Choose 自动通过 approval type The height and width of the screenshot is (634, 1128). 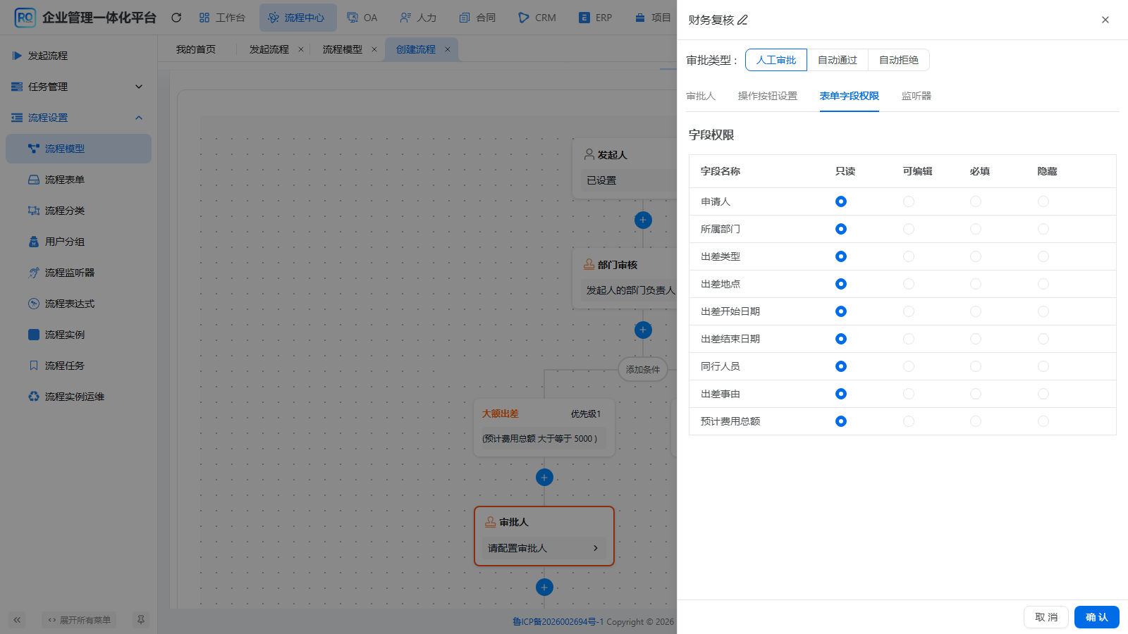[838, 60]
